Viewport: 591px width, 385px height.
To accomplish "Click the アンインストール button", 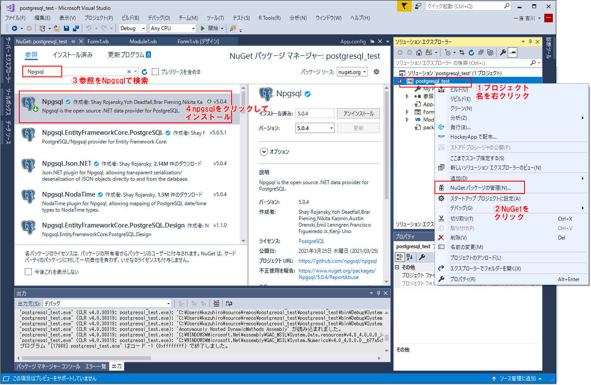I will [x=358, y=113].
